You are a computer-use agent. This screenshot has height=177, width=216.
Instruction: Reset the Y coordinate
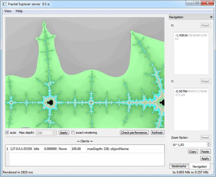click(206, 81)
